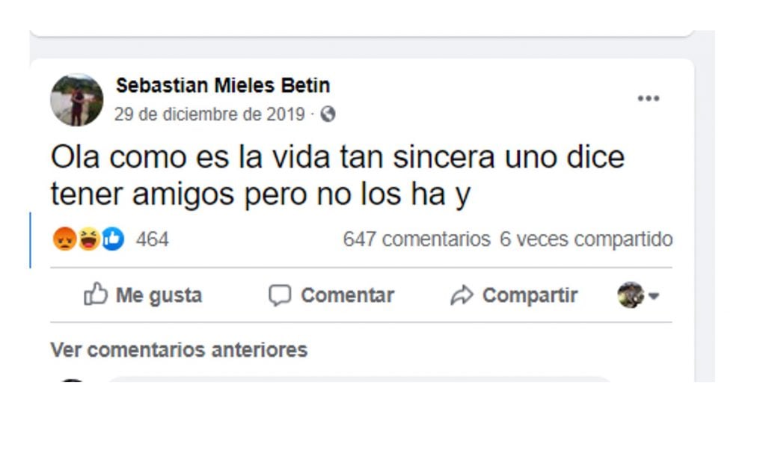Viewport: 766px width, 451px height.
Task: Click the blue thumbs-up reaction icon
Action: 113,239
